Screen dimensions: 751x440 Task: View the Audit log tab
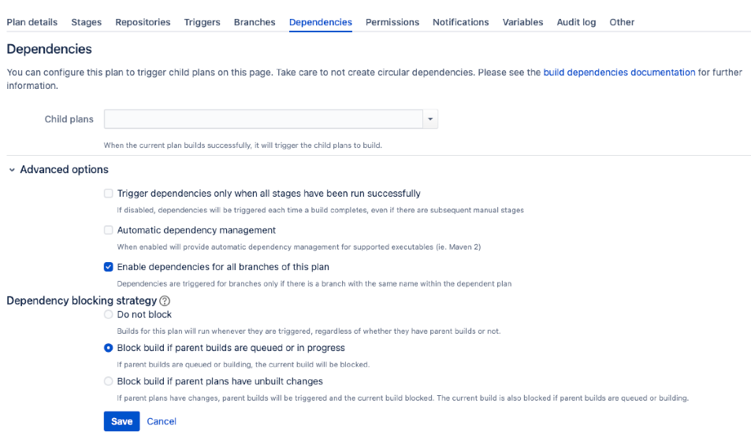pos(576,22)
